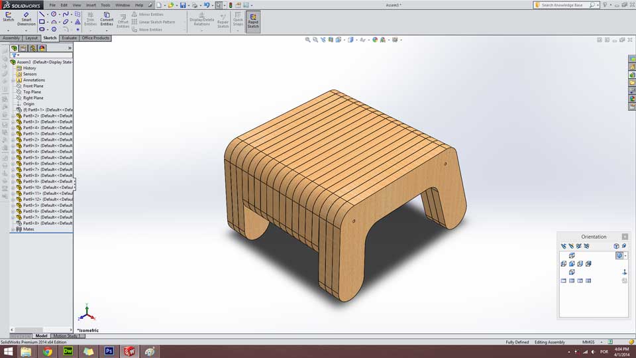The image size is (636, 358).
Task: Select the Corner Rectangle tool
Action: 42,22
